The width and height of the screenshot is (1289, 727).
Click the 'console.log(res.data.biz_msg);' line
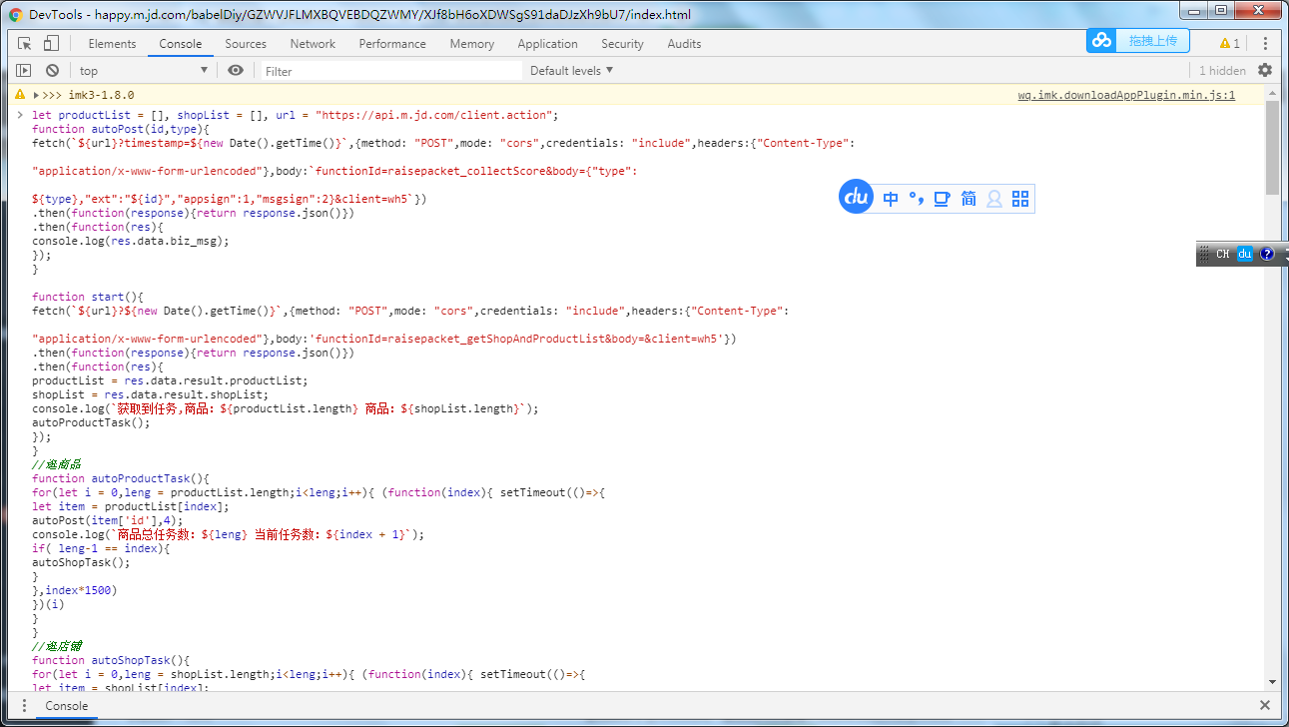tap(131, 241)
